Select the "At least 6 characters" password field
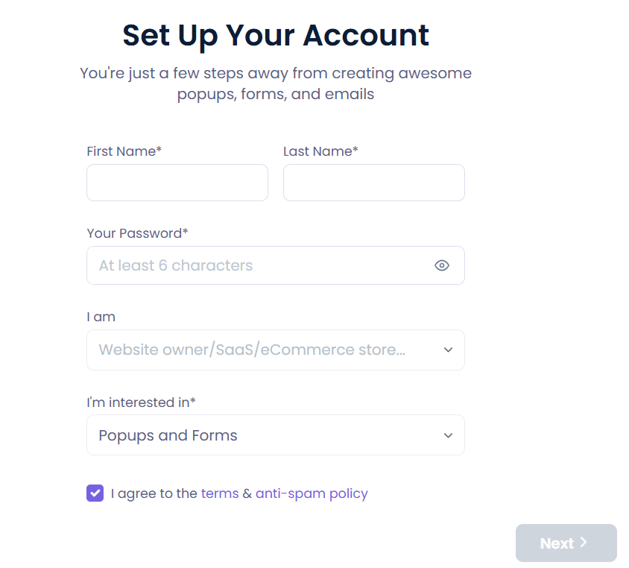The height and width of the screenshot is (568, 629). point(261,265)
